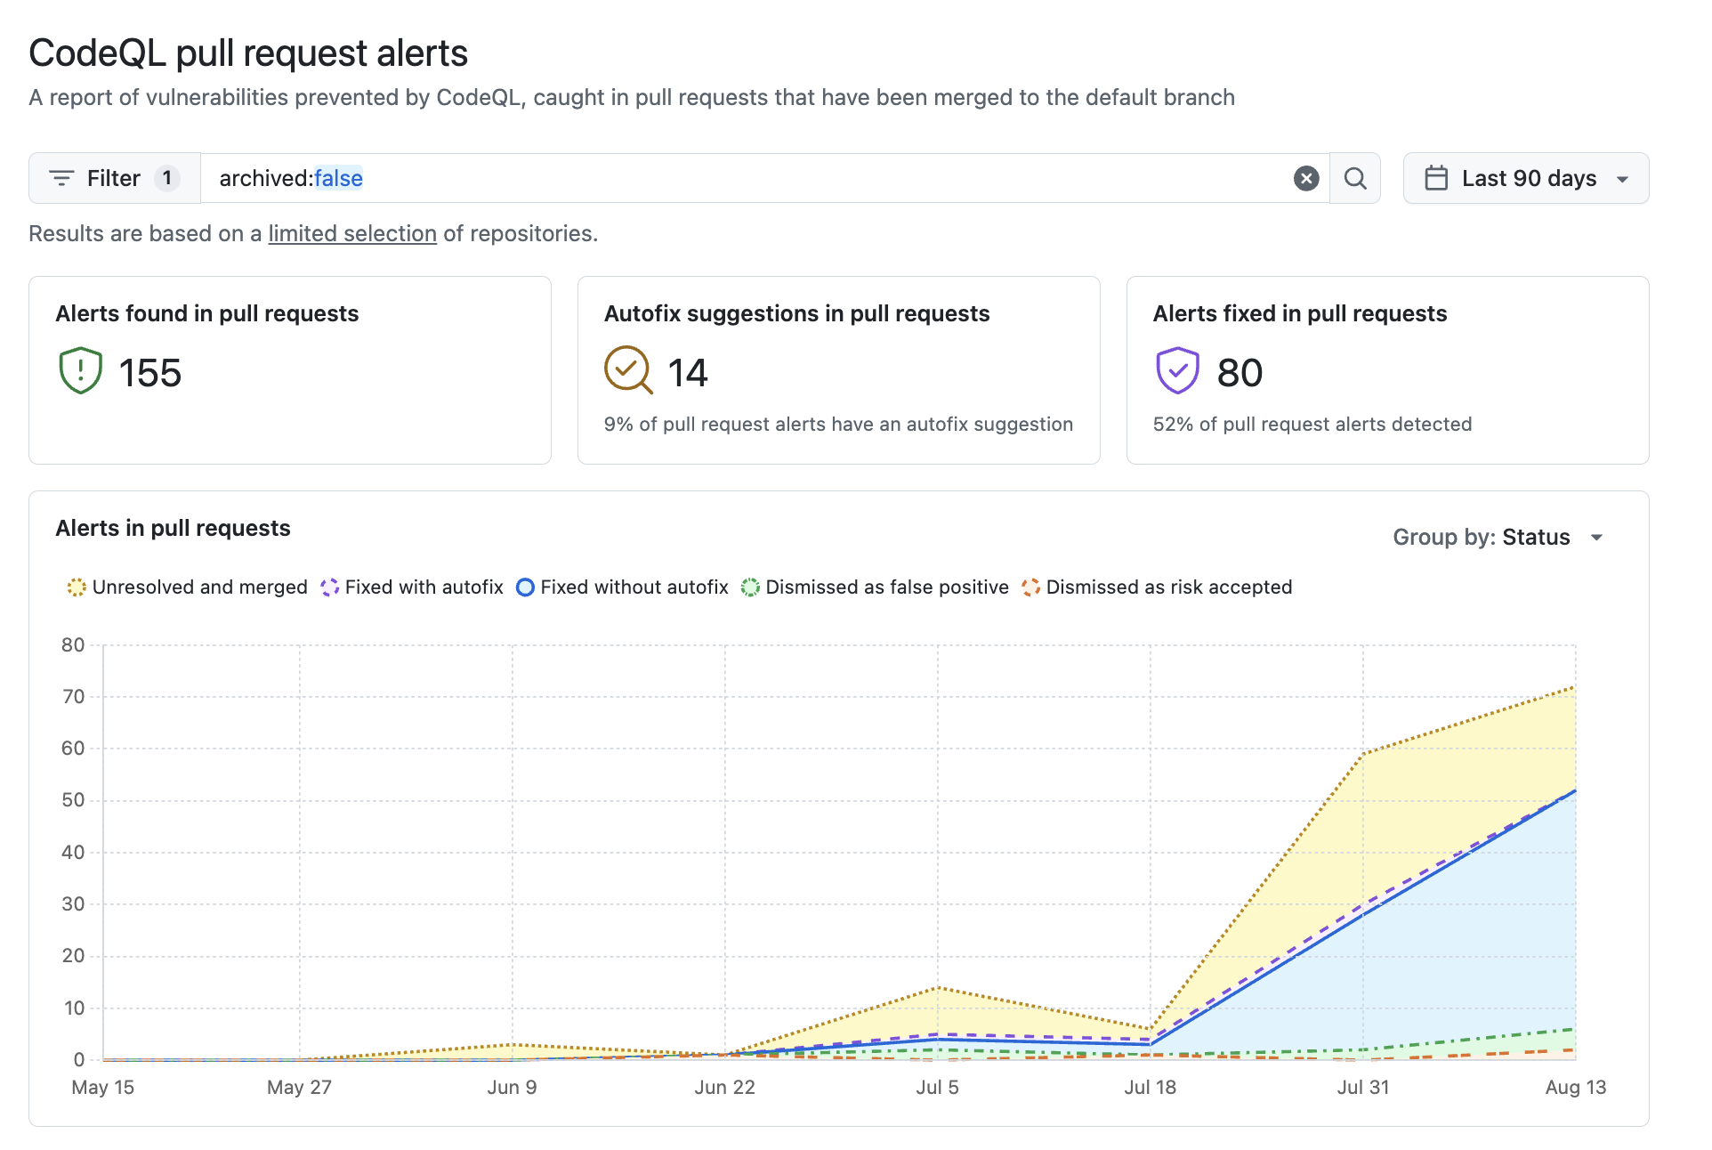Click the caret next to Last 90 days
This screenshot has width=1712, height=1150.
point(1623,180)
